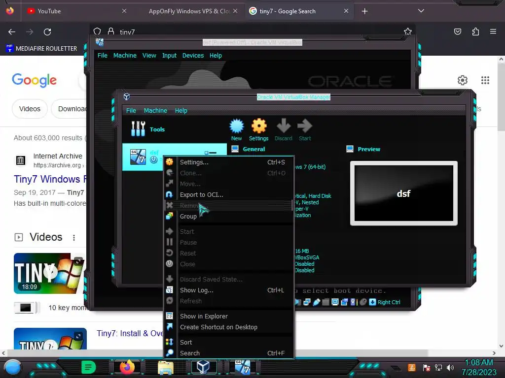The height and width of the screenshot is (378, 505).
Task: Click the network status icon in VM bar
Action: click(307, 302)
